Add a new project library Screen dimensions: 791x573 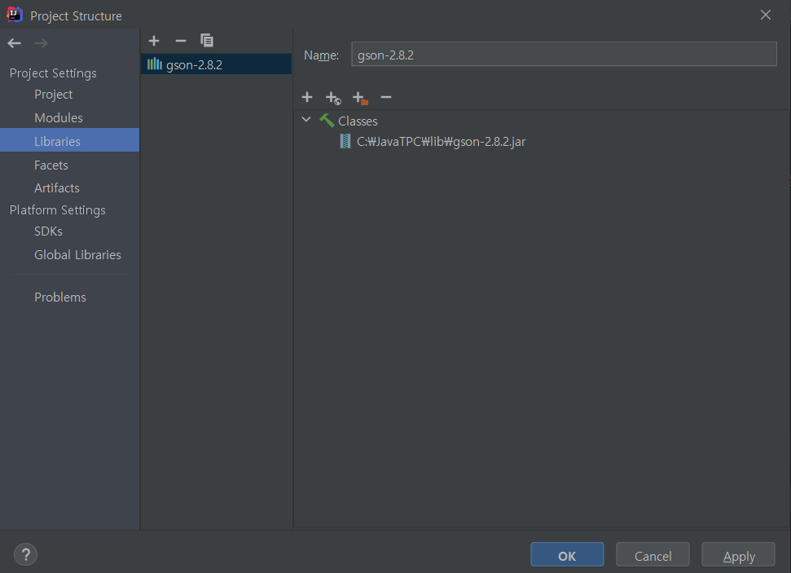point(154,41)
